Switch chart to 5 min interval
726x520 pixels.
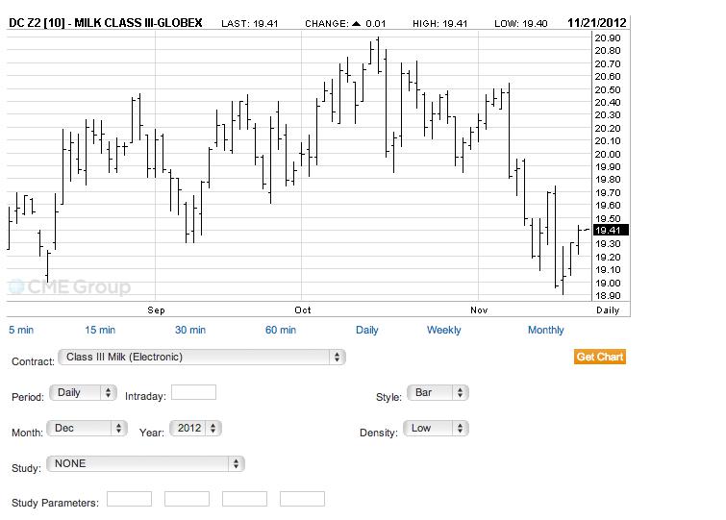(20, 330)
